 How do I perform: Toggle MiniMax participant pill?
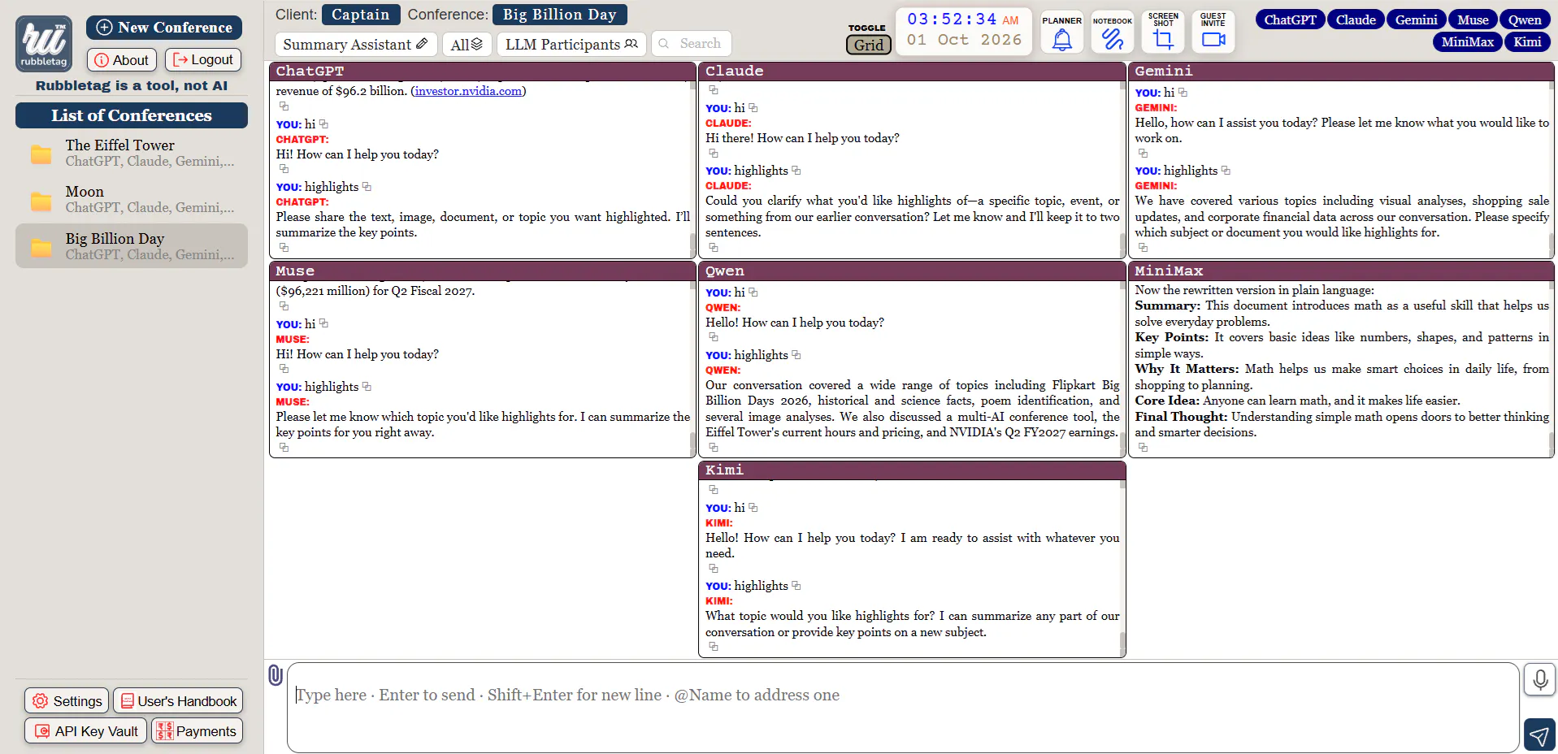click(x=1467, y=41)
